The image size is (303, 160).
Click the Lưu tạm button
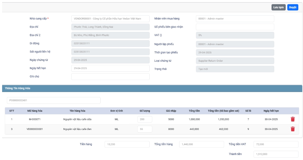278,7
